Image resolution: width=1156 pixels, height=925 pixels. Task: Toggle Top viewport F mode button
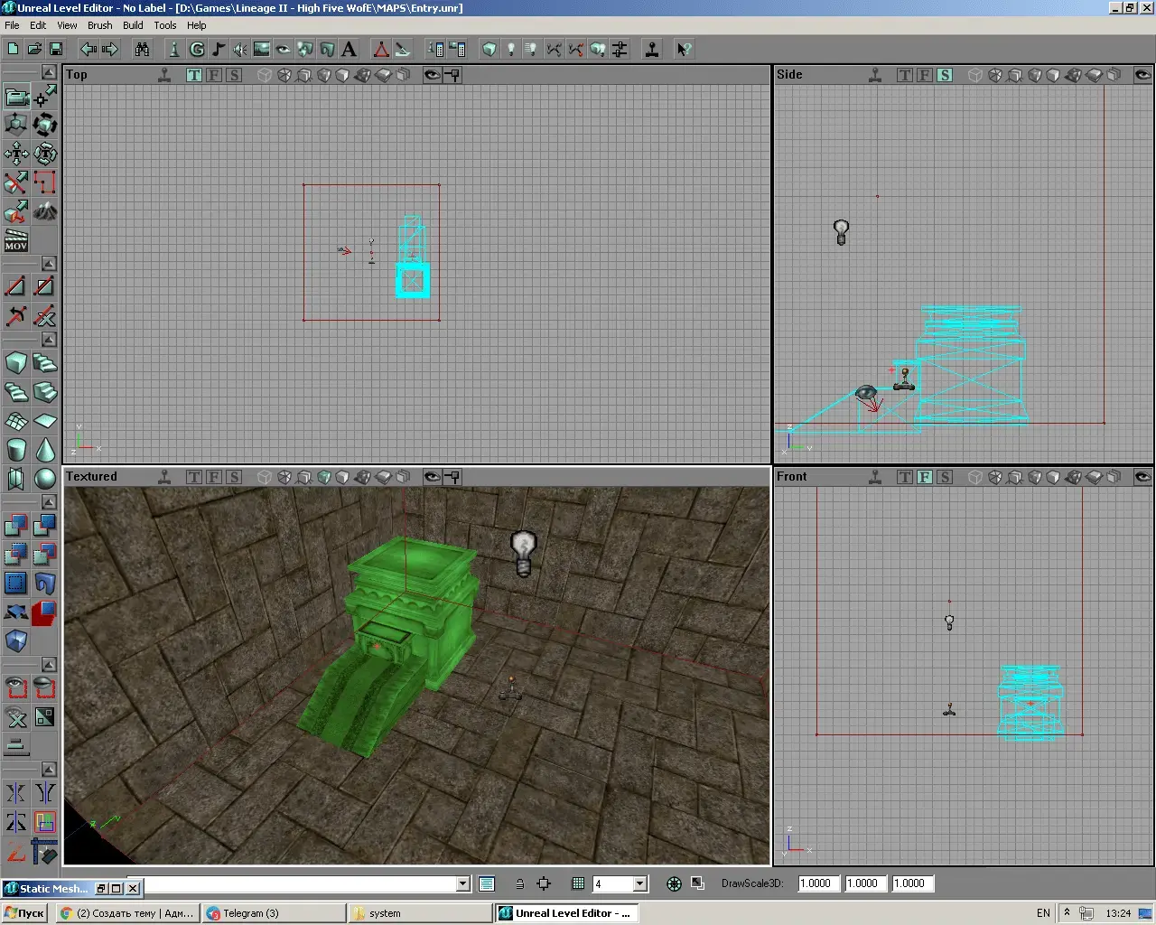[214, 75]
